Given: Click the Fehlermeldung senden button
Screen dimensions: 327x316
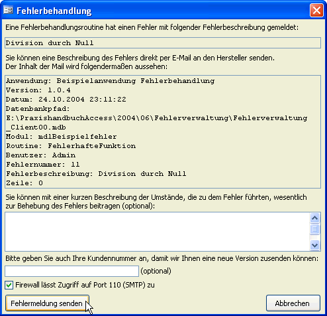Looking at the screenshot, I should coord(47,303).
